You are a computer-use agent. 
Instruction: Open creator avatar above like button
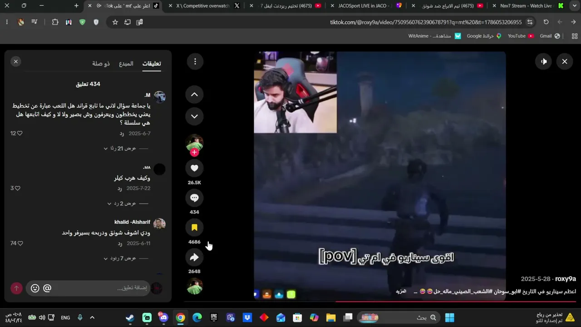point(194,143)
